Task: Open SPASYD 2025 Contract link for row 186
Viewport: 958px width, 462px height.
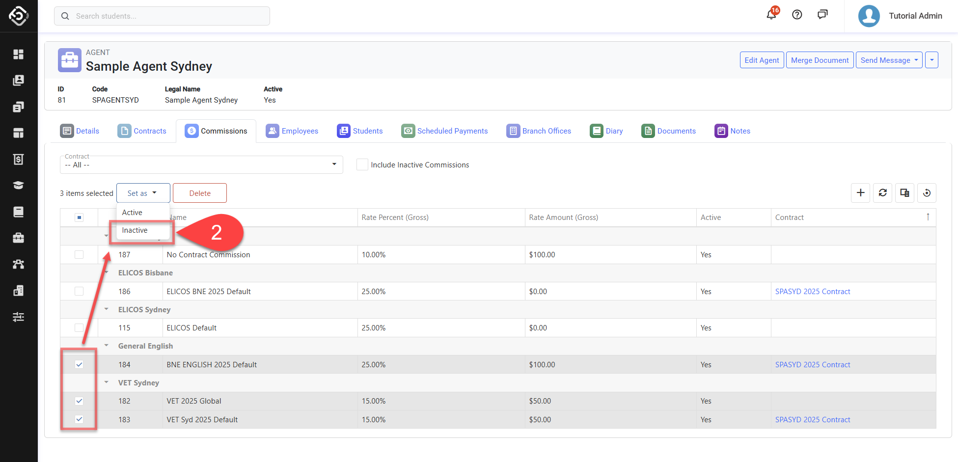Action: (x=813, y=292)
